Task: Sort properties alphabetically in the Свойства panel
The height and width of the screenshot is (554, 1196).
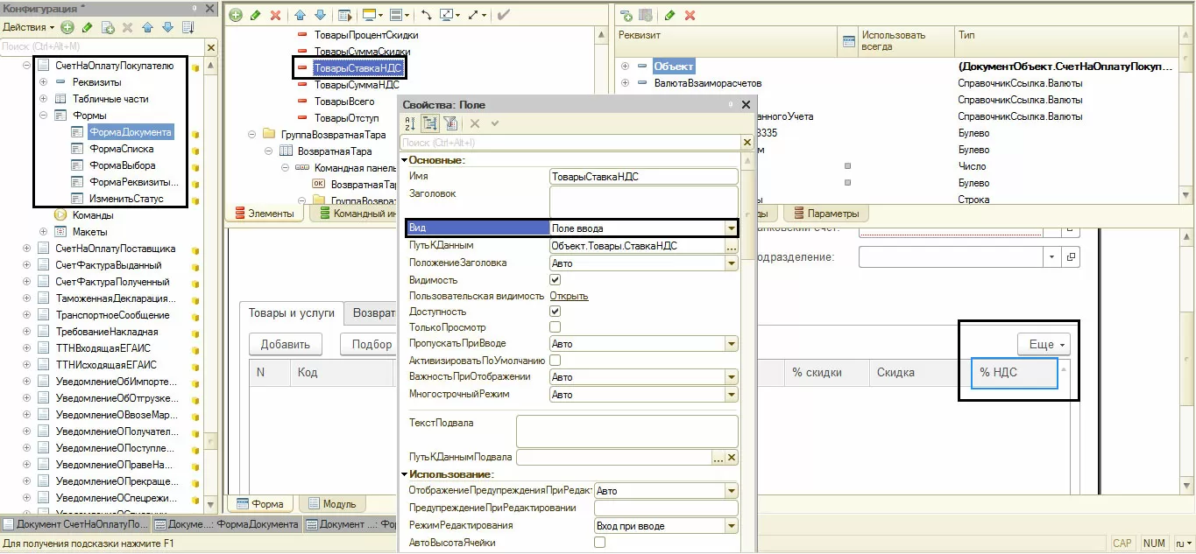Action: click(x=409, y=124)
